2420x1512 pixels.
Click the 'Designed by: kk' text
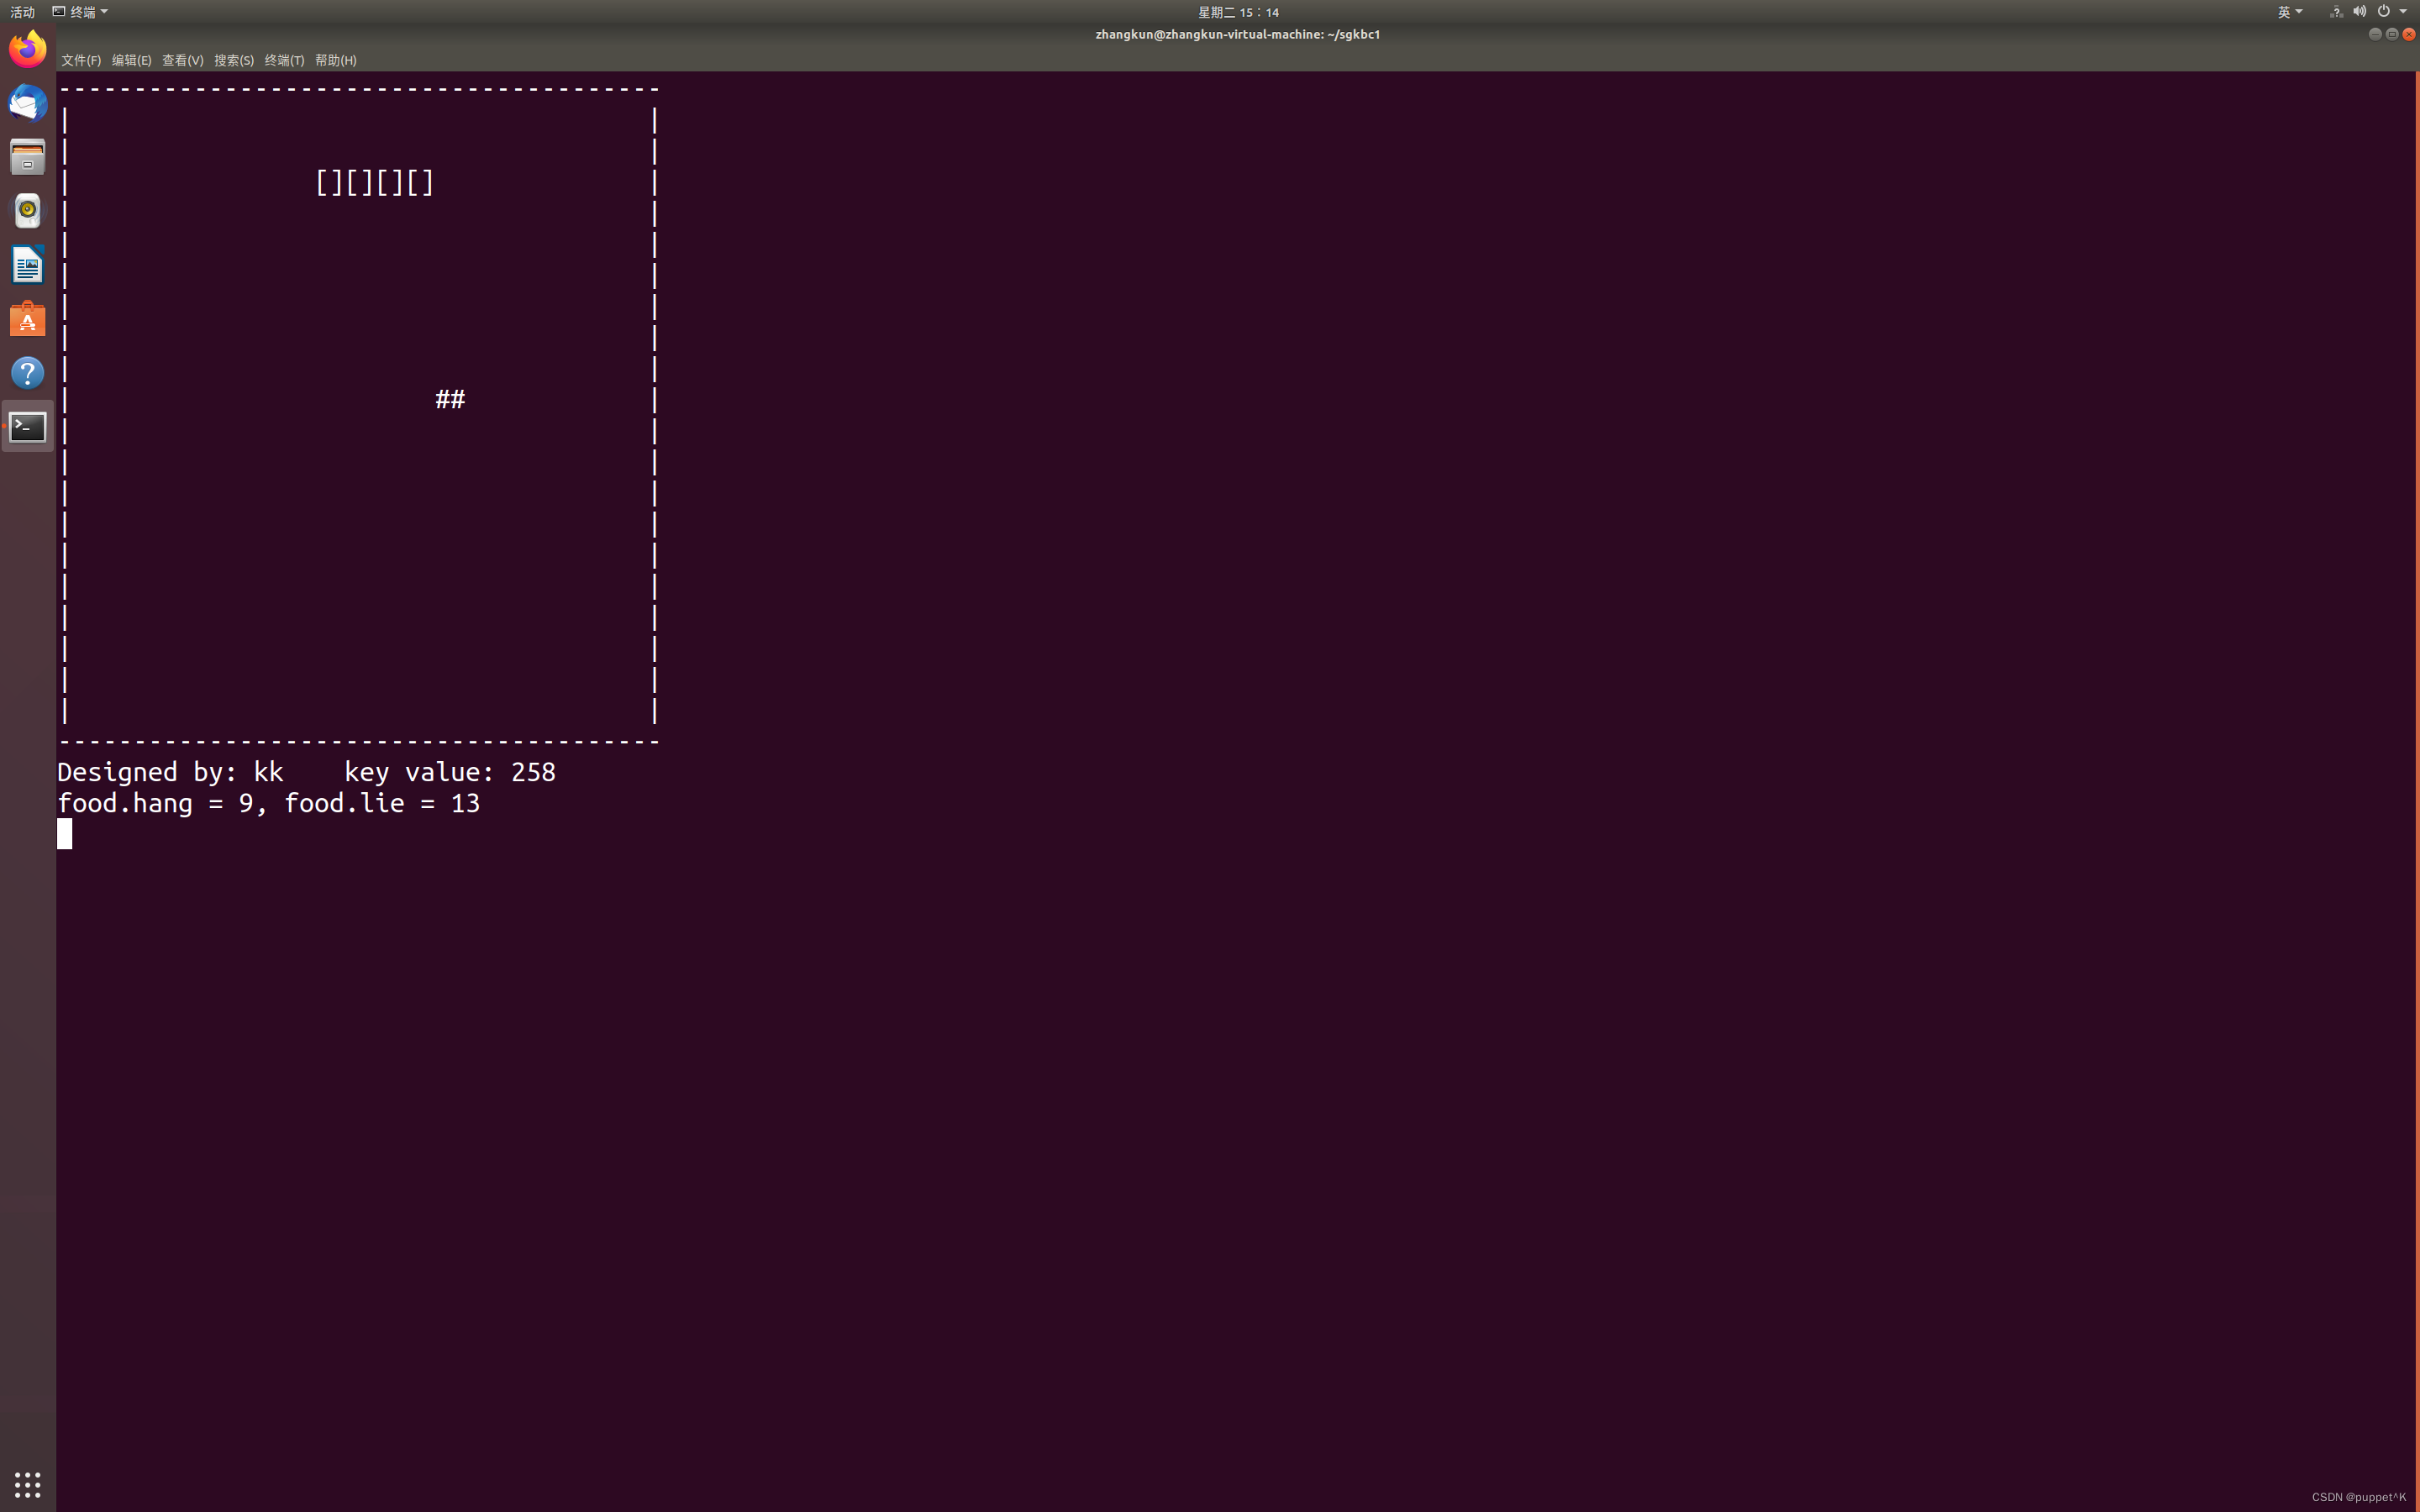pos(170,772)
